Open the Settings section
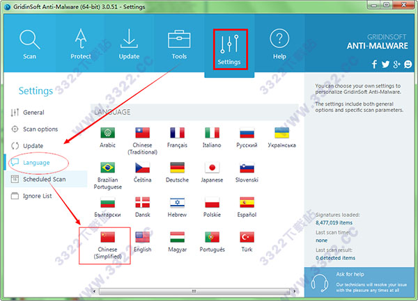418x301 pixels. (x=229, y=50)
